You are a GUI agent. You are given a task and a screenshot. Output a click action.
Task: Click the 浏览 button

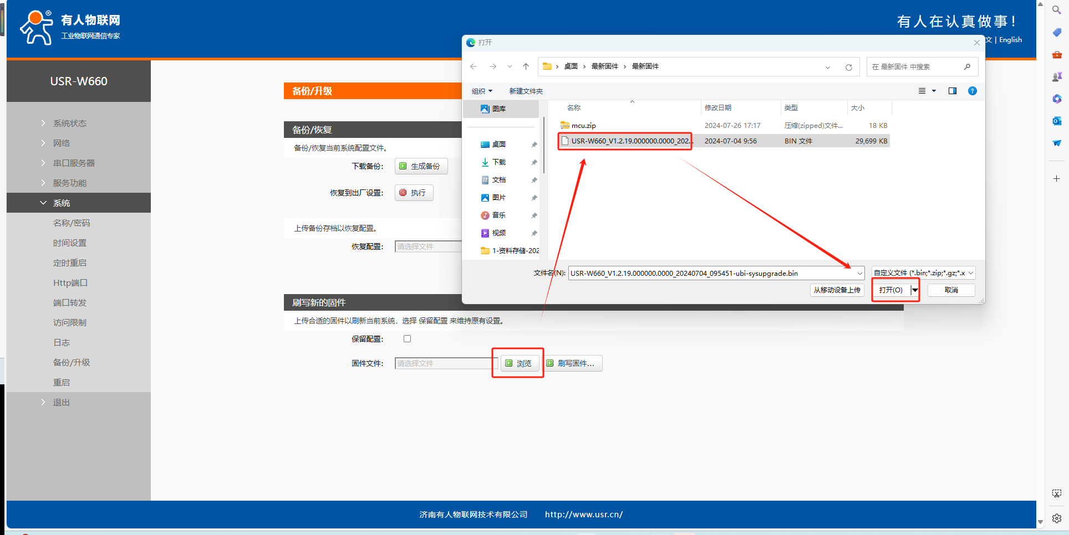tap(520, 363)
